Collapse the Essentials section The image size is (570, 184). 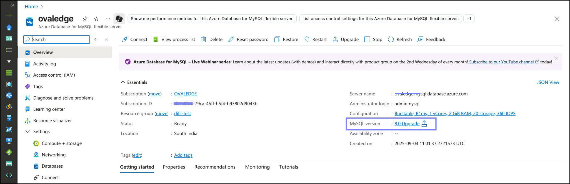pyautogui.click(x=123, y=82)
